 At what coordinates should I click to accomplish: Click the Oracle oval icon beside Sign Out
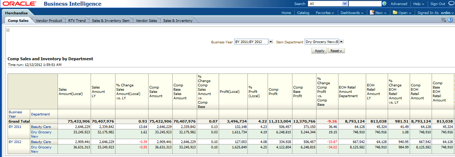[451, 4]
